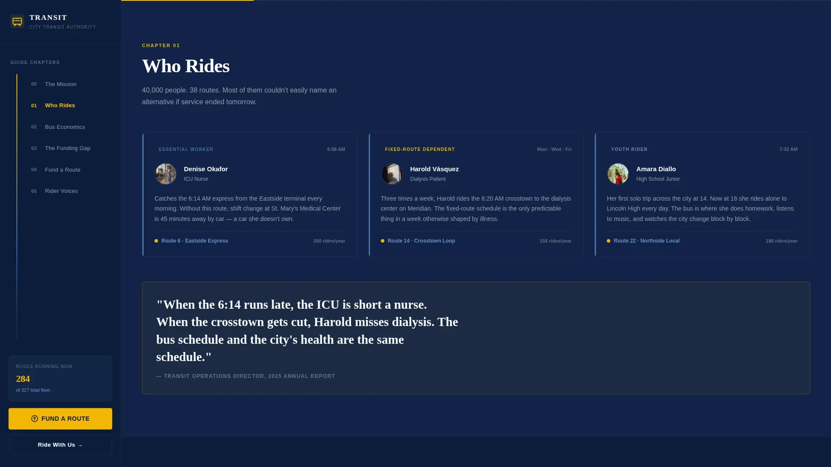831x467 pixels.
Task: Click the CHAPTER 01 label
Action: click(x=161, y=45)
